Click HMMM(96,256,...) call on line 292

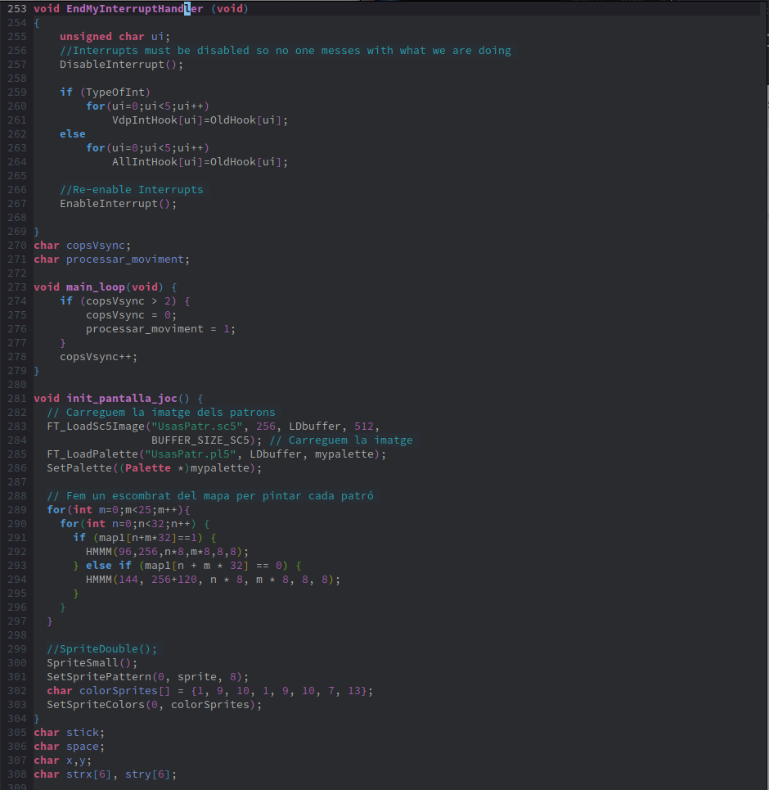click(167, 552)
